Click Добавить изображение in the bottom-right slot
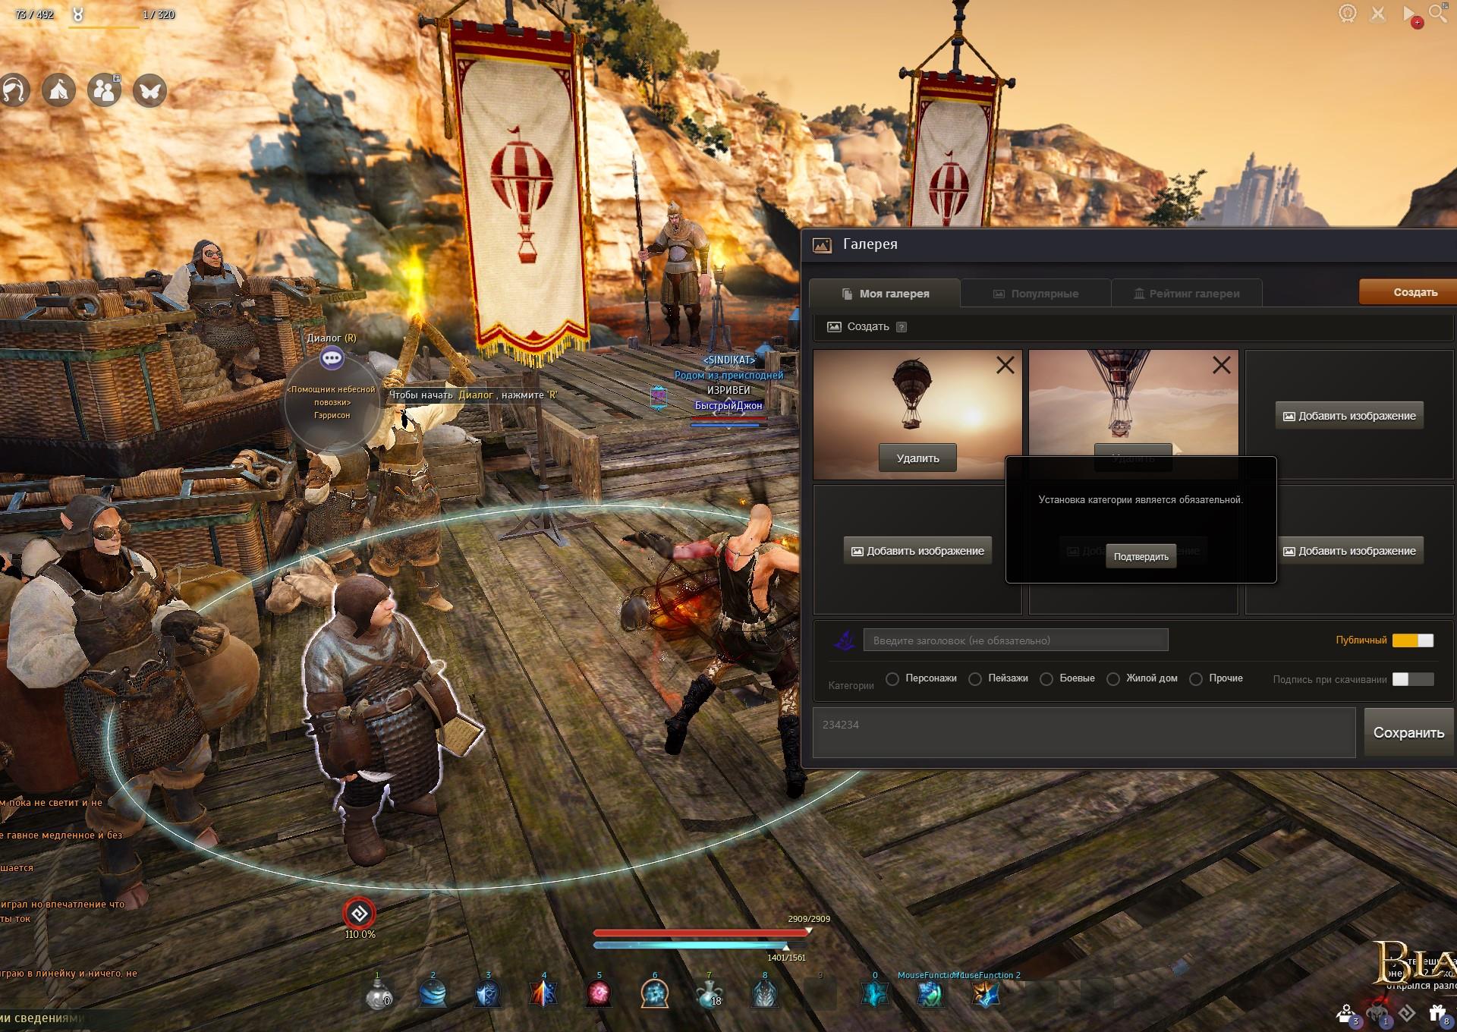Screen dimensions: 1457x1032 pyautogui.click(x=1349, y=551)
